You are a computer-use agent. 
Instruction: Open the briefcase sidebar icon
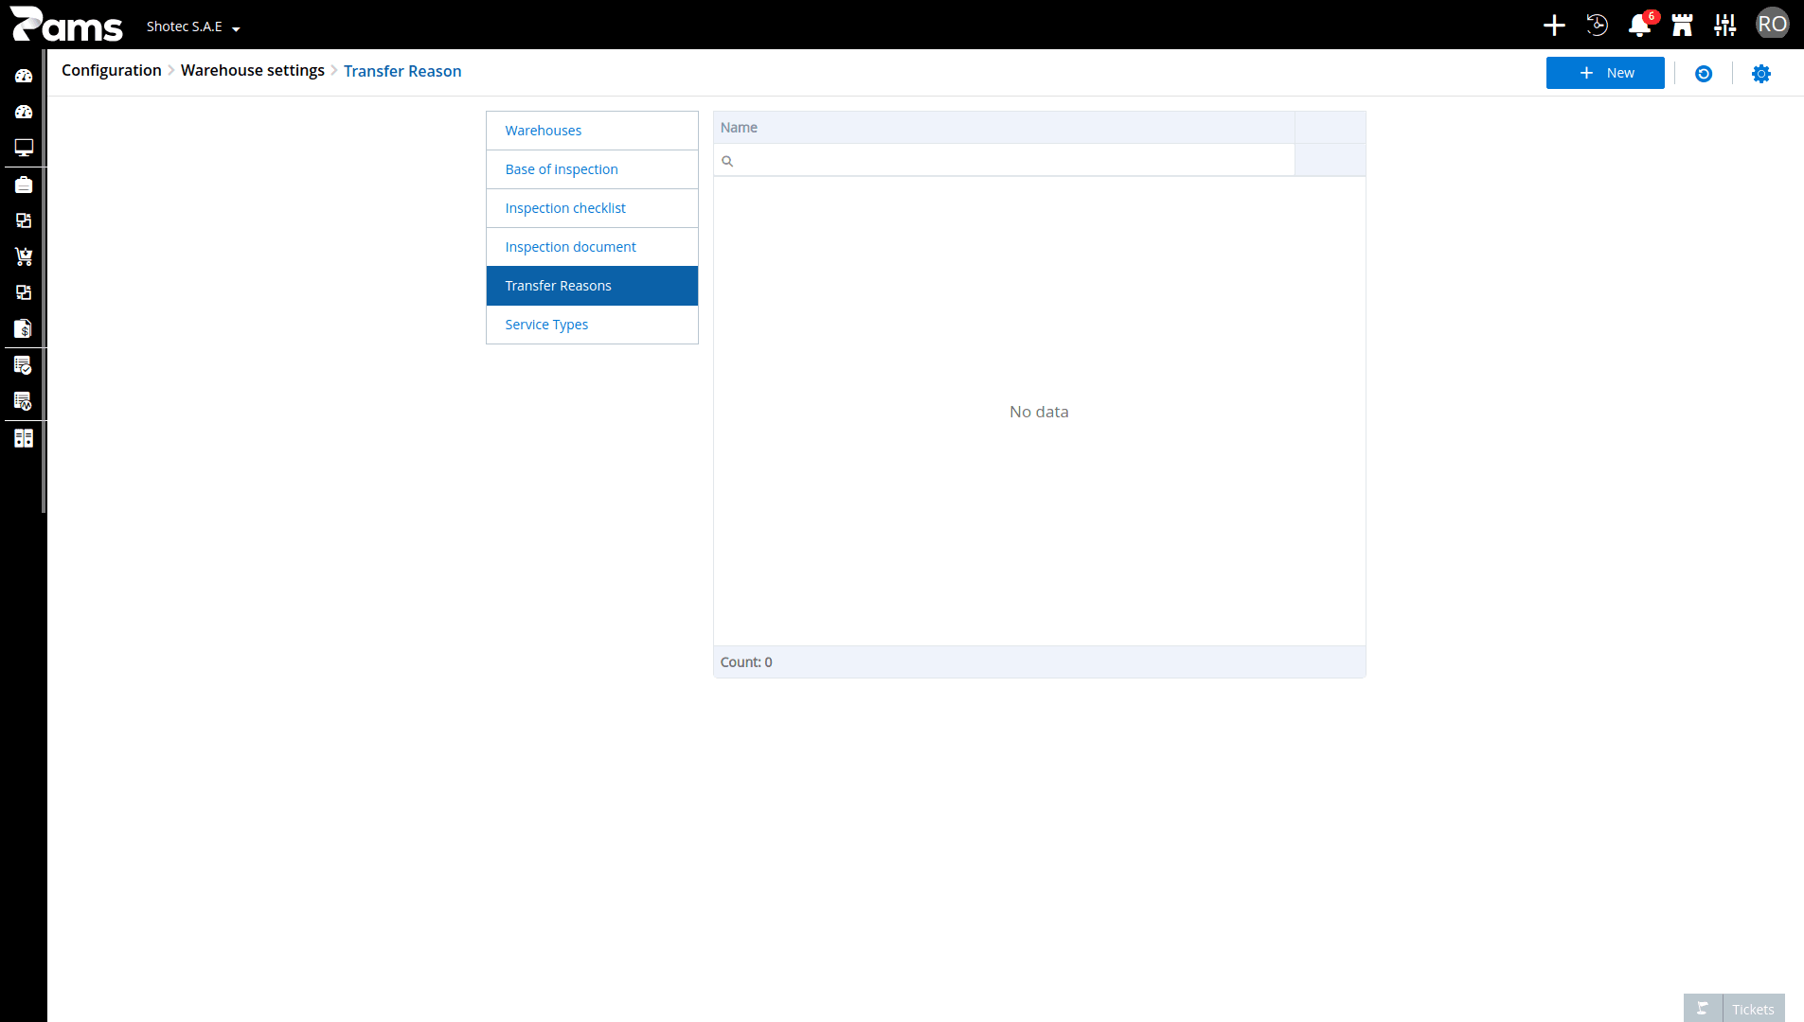[x=24, y=185]
